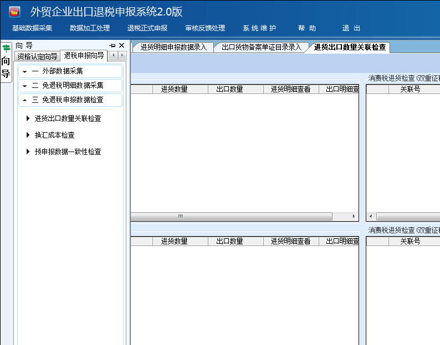Open the 基础数据采集 menu
Screen dimensions: 440x345
pyautogui.click(x=32, y=28)
